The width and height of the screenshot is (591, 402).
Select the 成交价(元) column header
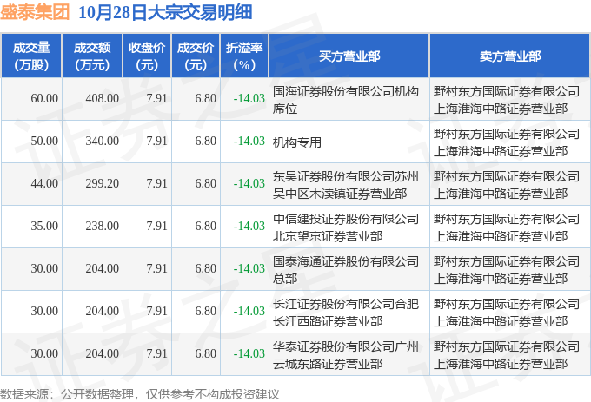[196, 56]
